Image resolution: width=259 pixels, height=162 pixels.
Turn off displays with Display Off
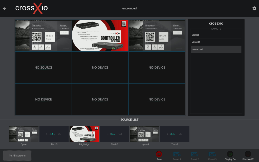tap(248, 154)
